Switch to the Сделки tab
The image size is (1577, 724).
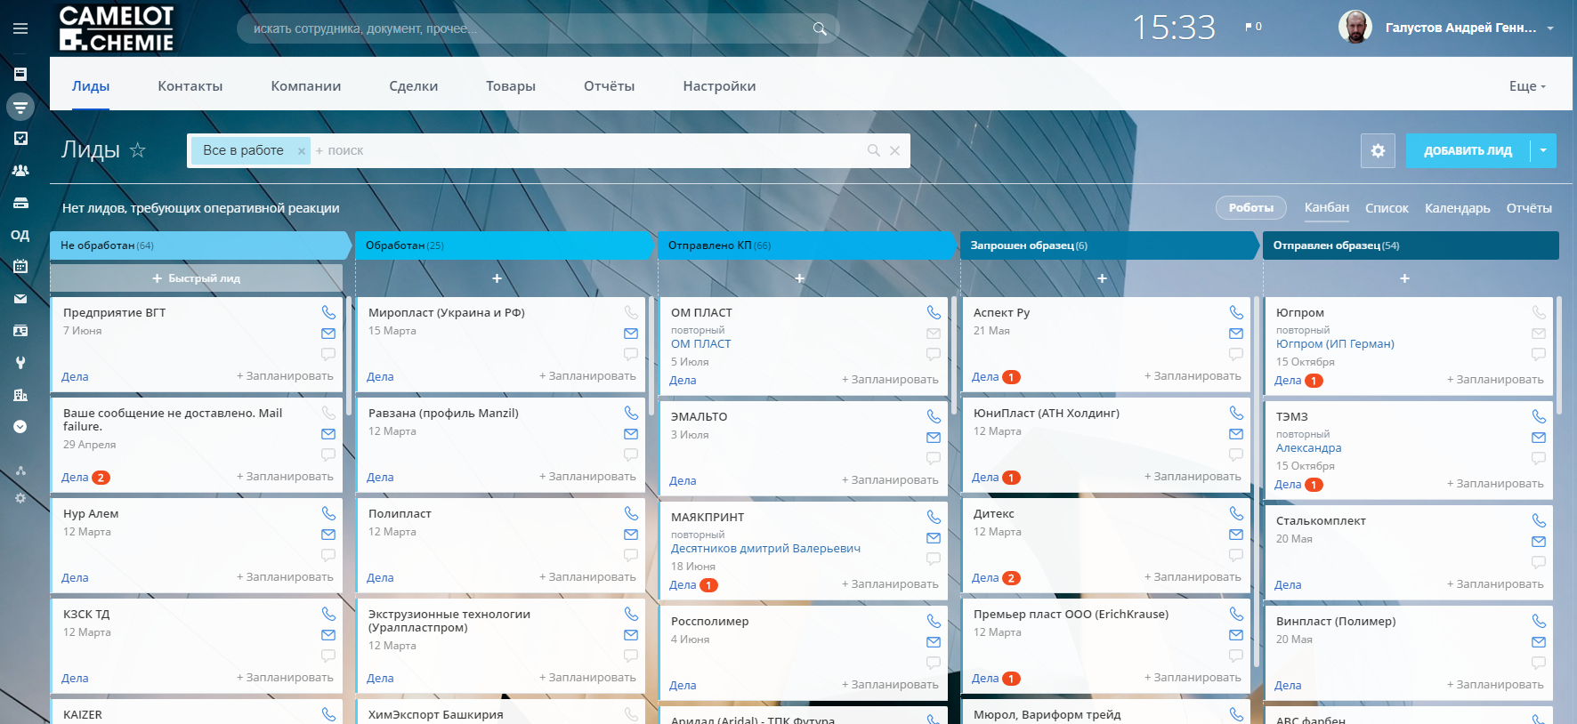tap(414, 86)
